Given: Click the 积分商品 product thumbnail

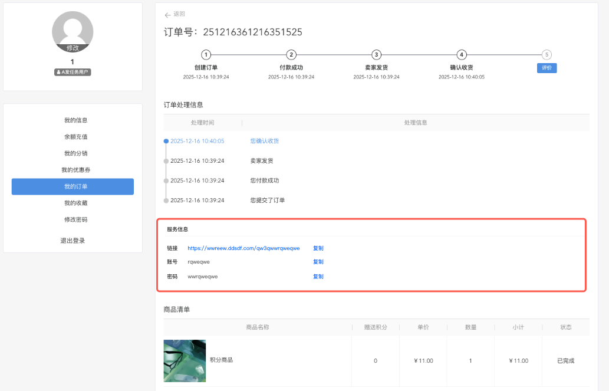Looking at the screenshot, I should (x=185, y=361).
